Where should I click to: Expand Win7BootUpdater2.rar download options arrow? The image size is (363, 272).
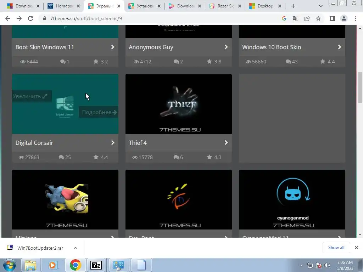(76, 248)
